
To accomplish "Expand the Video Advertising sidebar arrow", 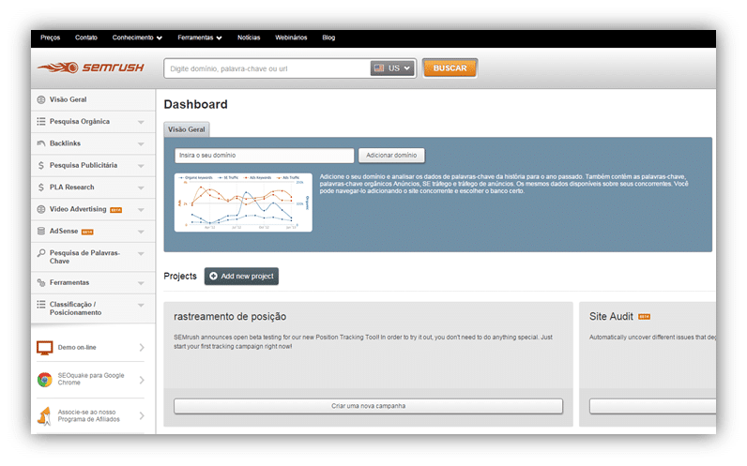I will 141,209.
